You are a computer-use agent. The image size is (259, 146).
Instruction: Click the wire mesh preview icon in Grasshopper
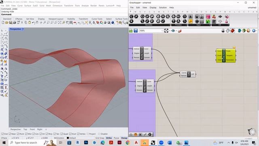[x=228, y=31]
